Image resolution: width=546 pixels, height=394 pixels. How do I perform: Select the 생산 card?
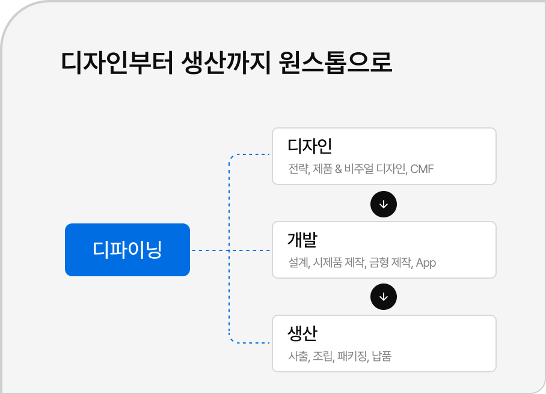coord(384,344)
